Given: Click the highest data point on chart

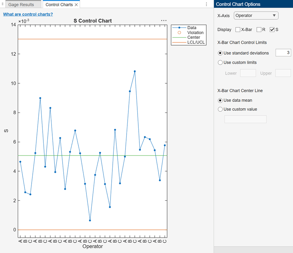Looking at the screenshot, I should click(135, 72).
